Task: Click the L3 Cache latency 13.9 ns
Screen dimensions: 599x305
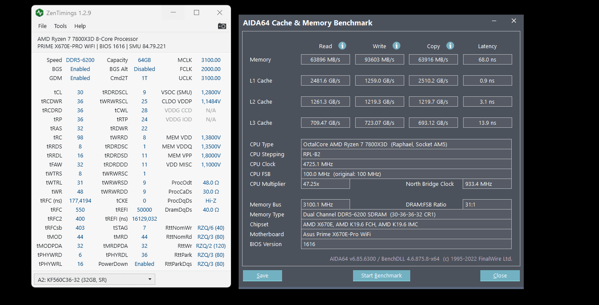Action: [488, 123]
